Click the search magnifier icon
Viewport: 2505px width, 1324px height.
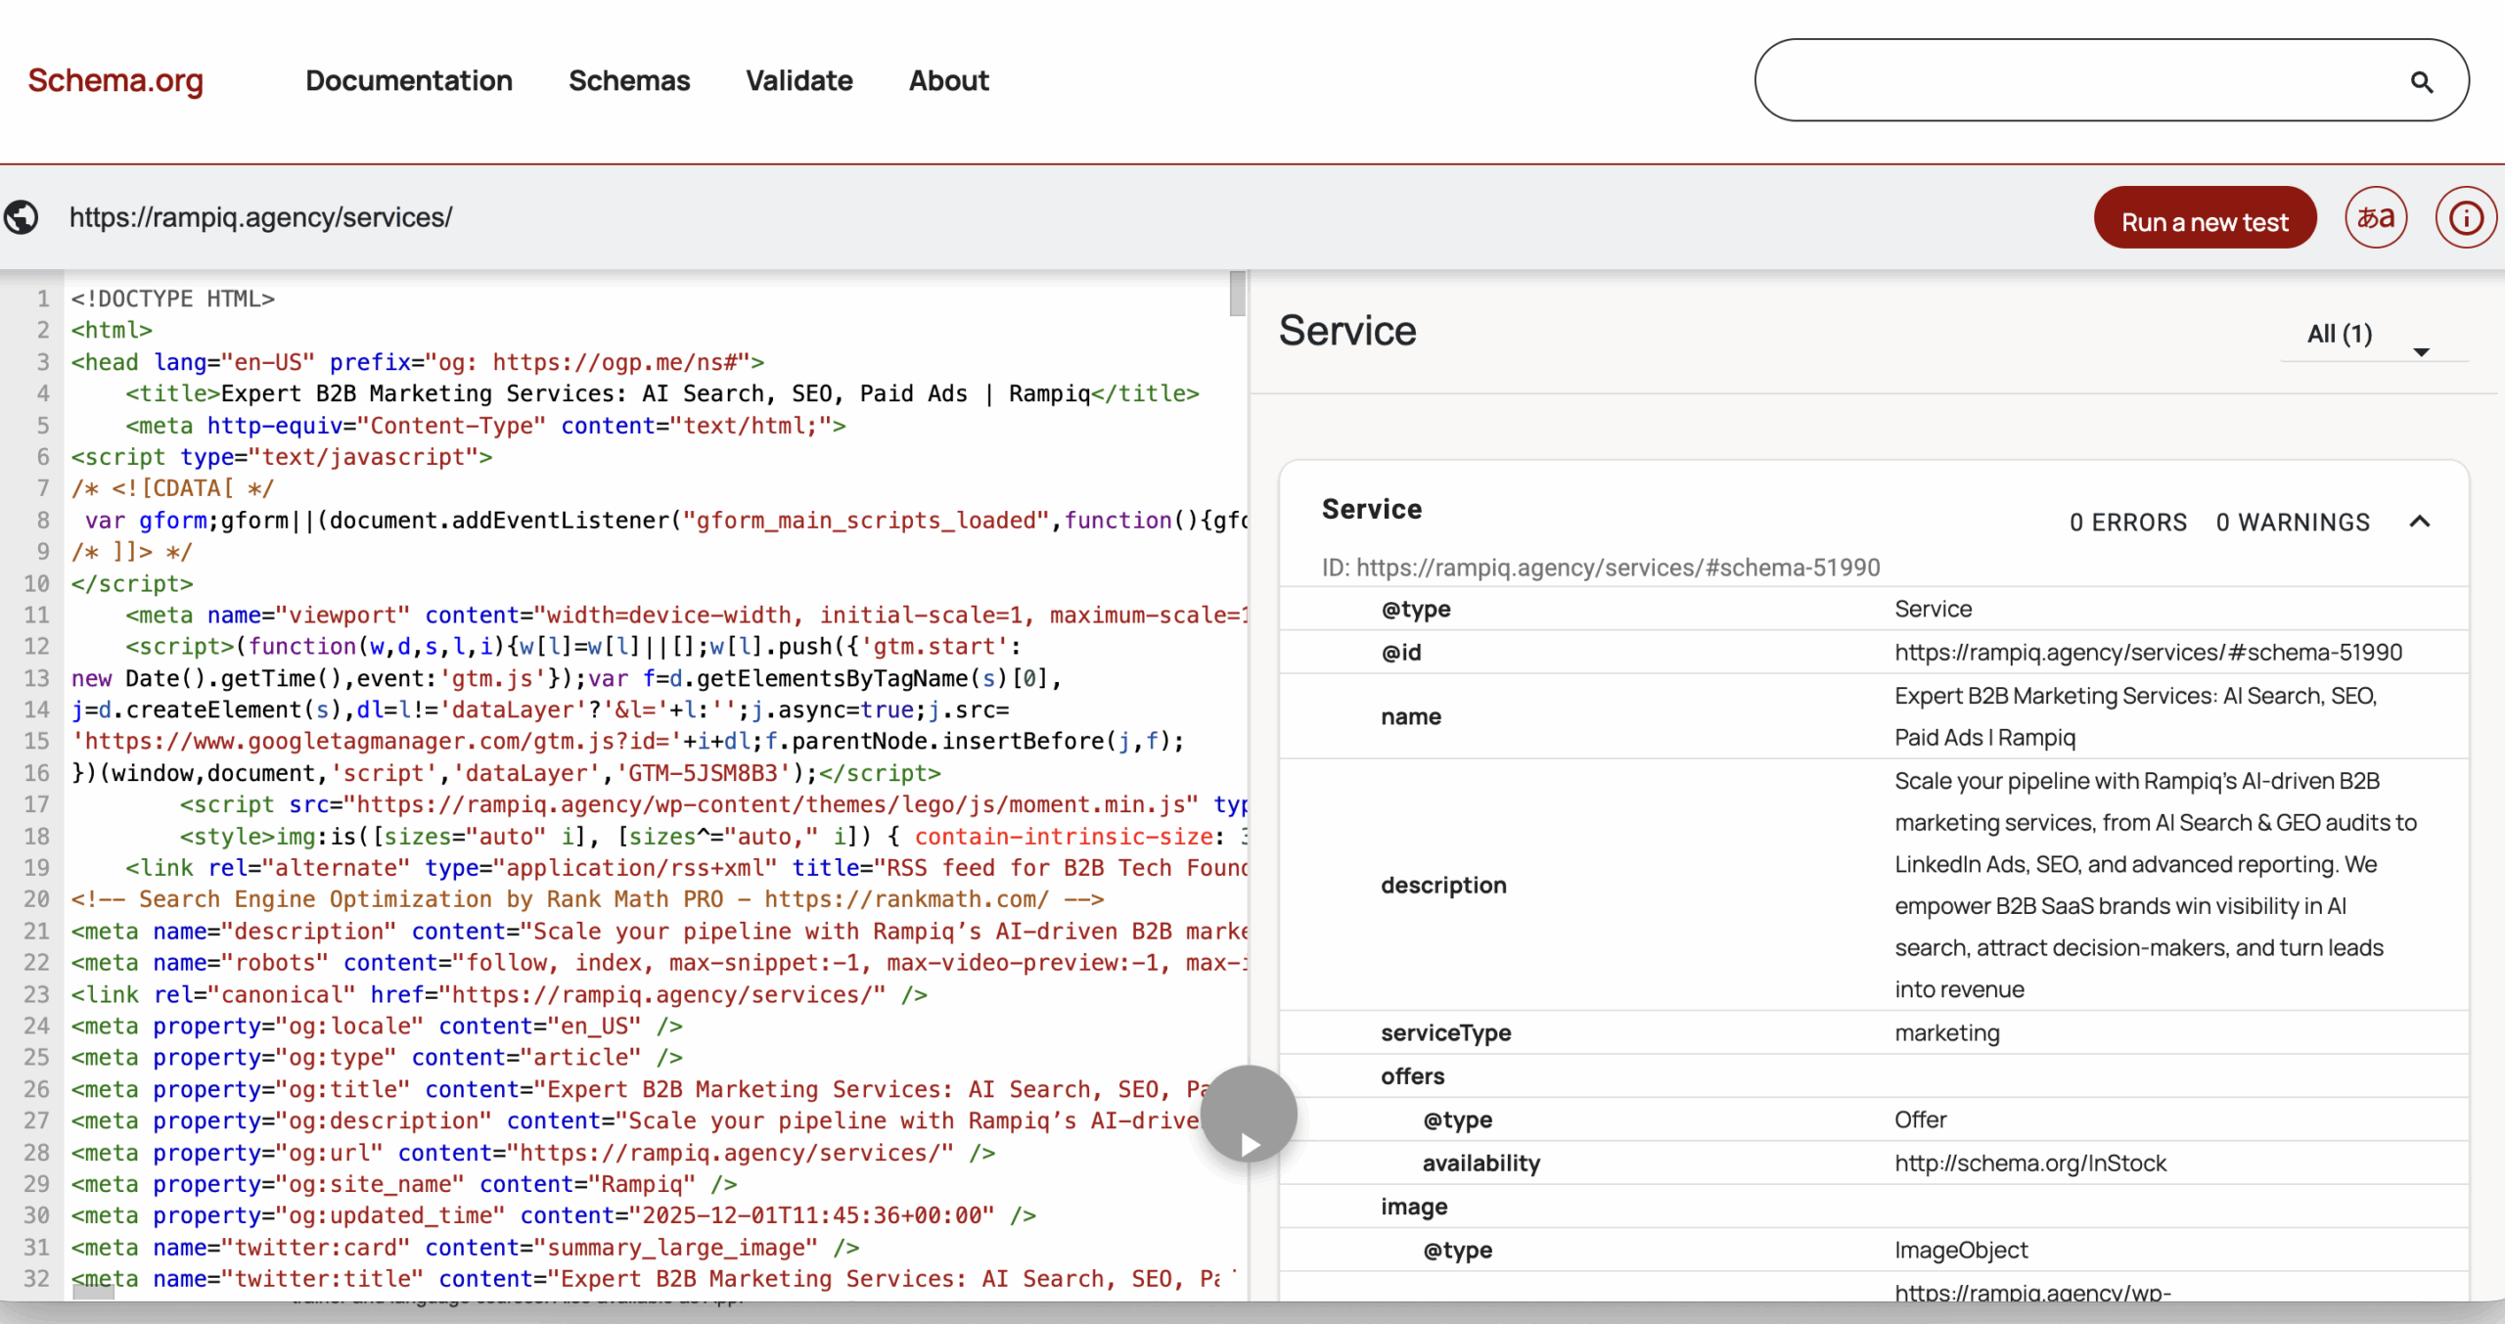pos(2422,81)
